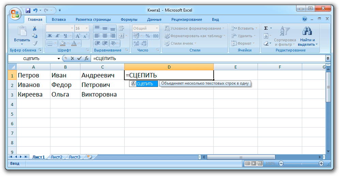The image size is (339, 176).
Task: Align cell text to the bottom
Action: click(113, 28)
